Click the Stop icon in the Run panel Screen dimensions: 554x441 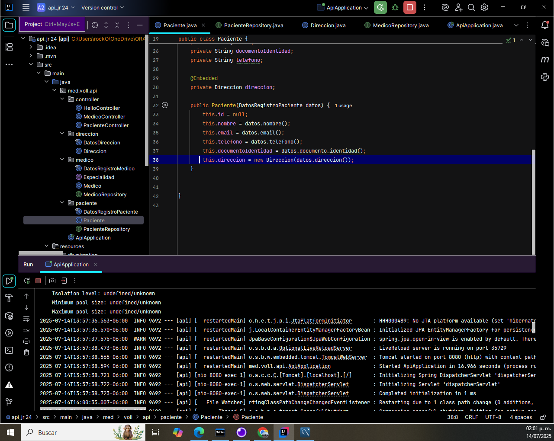38,281
